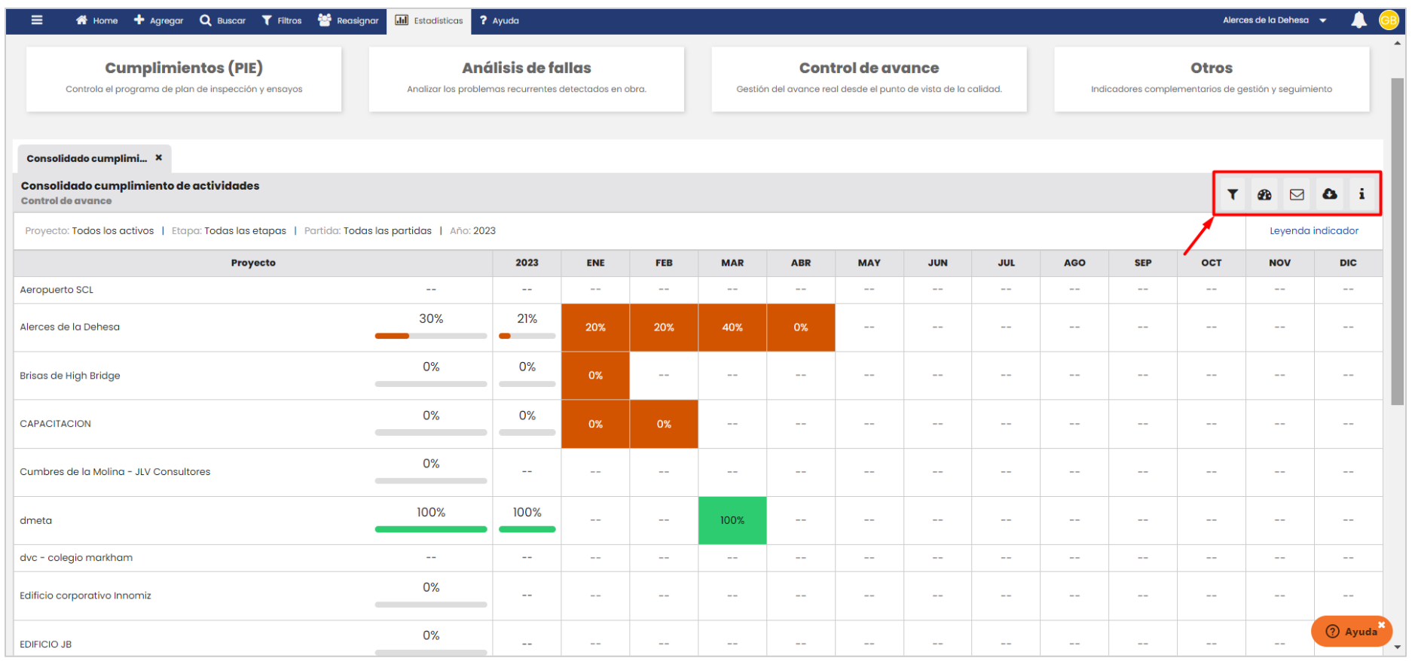This screenshot has height=661, width=1412.
Task: Open the Reasignar menu item
Action: 348,20
